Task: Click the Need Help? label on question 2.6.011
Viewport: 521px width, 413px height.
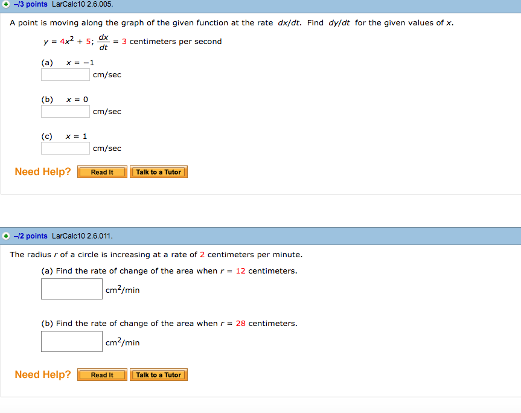Action: pos(42,374)
